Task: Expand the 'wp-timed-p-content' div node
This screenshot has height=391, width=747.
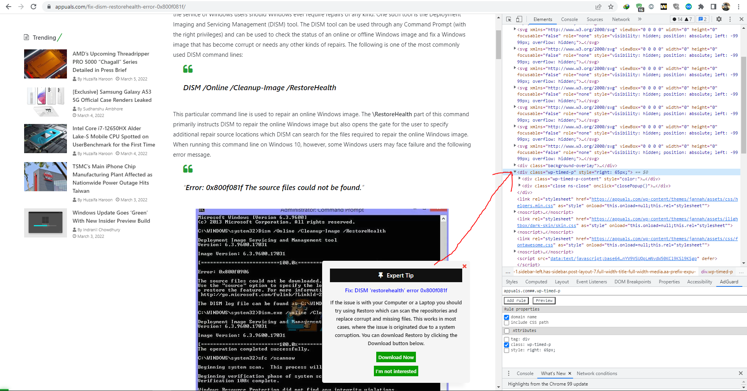Action: pyautogui.click(x=520, y=179)
